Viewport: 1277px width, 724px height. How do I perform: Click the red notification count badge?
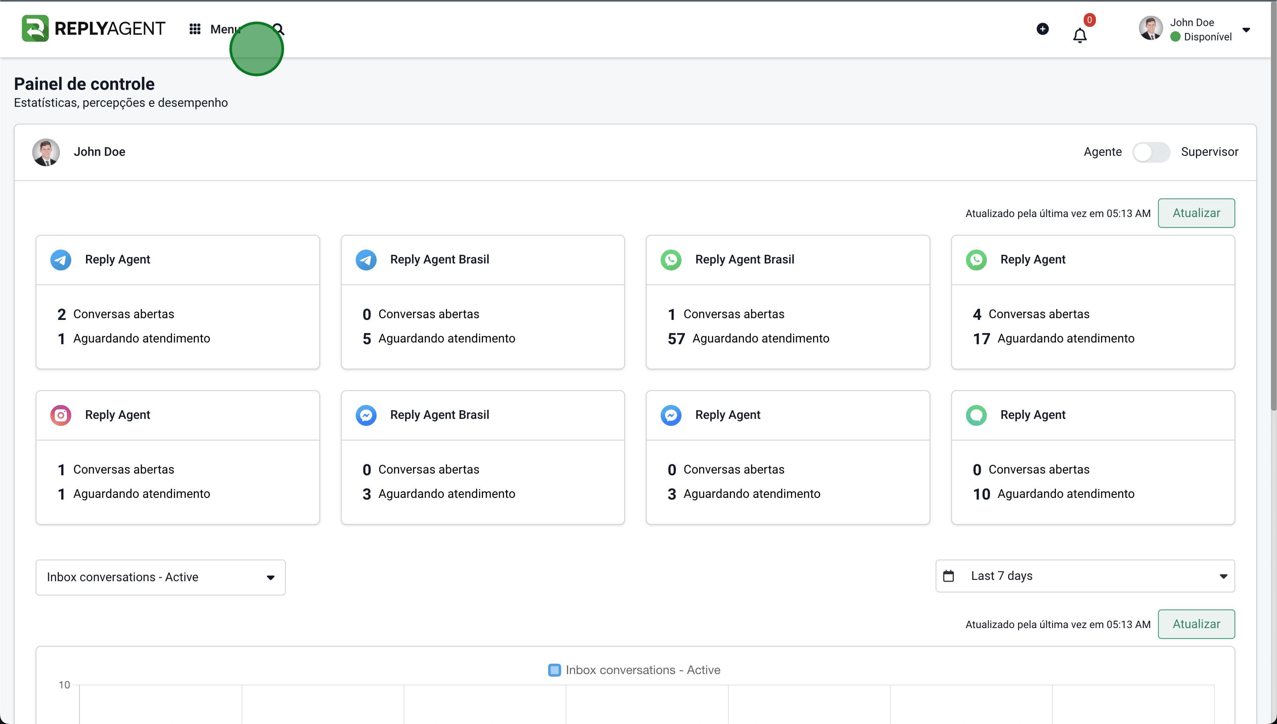[1089, 20]
